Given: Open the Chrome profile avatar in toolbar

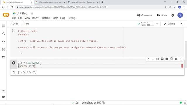Looking at the screenshot, I should point(180,7).
